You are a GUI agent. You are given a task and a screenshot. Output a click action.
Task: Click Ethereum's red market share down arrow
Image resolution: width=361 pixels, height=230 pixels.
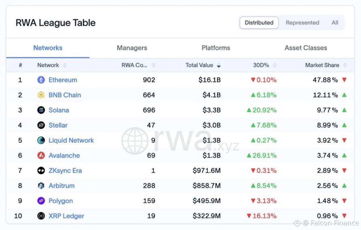[x=344, y=80]
